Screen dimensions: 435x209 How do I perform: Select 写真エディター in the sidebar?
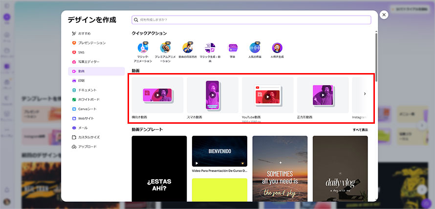96,62
